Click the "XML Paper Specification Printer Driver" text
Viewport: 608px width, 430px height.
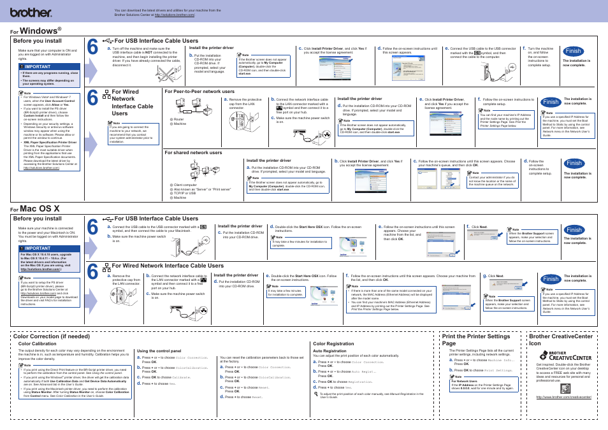point(50,142)
